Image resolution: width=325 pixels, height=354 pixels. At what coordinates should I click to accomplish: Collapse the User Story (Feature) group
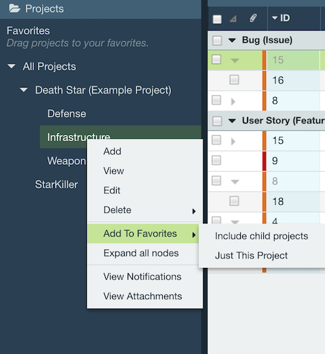[232, 121]
